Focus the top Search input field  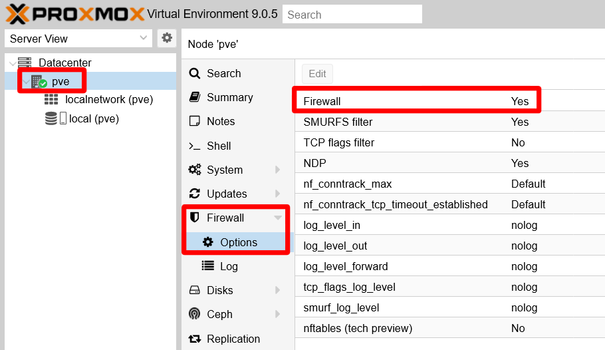[352, 14]
